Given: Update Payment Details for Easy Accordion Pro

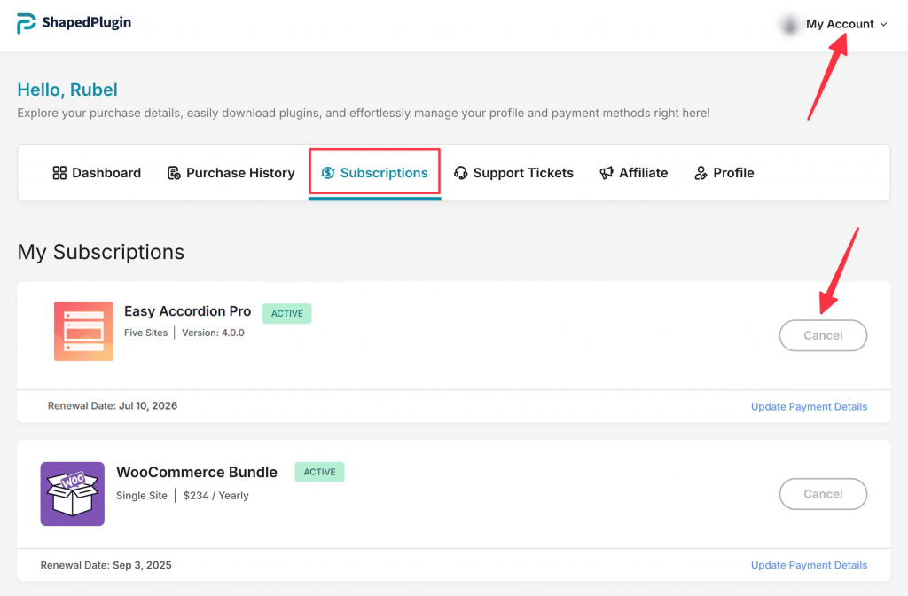Looking at the screenshot, I should [809, 406].
